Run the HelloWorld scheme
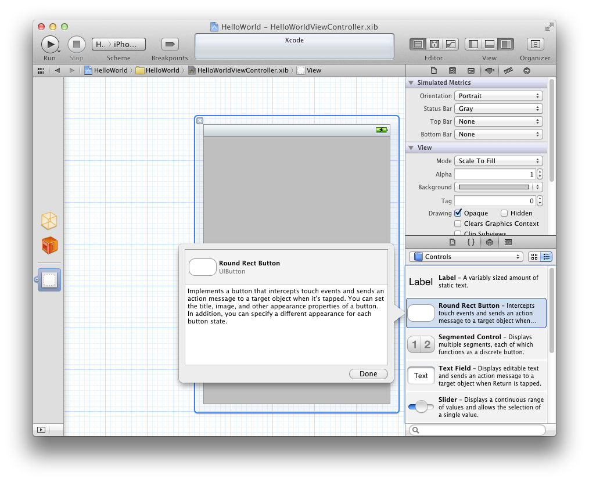This screenshot has height=482, width=589. [x=50, y=44]
